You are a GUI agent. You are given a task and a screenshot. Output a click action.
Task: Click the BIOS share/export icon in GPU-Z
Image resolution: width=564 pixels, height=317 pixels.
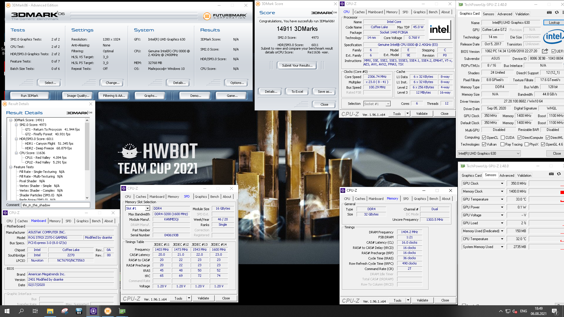click(x=545, y=51)
